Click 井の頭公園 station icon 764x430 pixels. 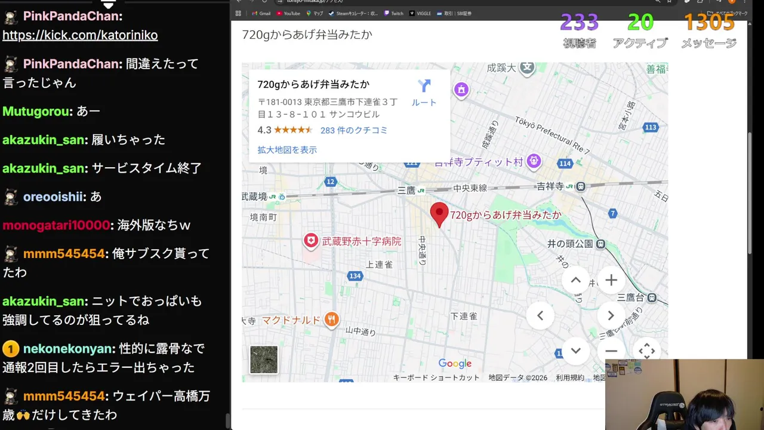point(600,244)
